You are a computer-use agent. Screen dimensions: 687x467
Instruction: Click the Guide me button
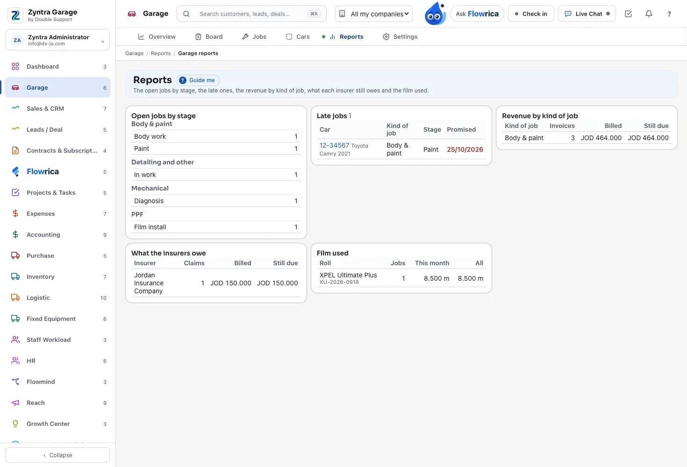198,80
